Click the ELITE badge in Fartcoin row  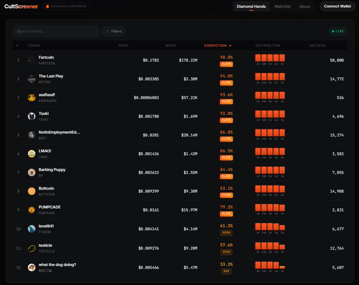coord(226,64)
